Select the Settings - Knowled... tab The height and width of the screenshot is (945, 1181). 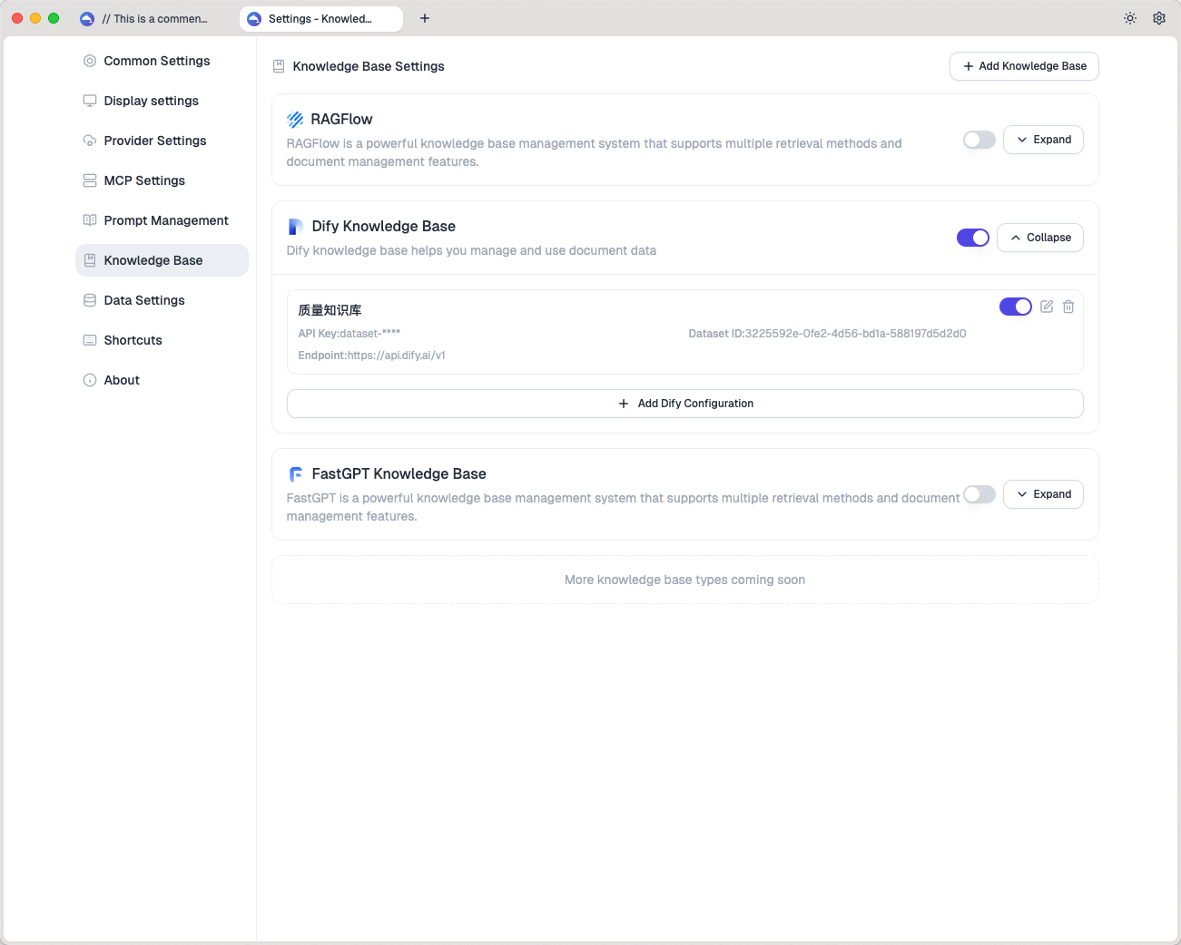point(321,18)
